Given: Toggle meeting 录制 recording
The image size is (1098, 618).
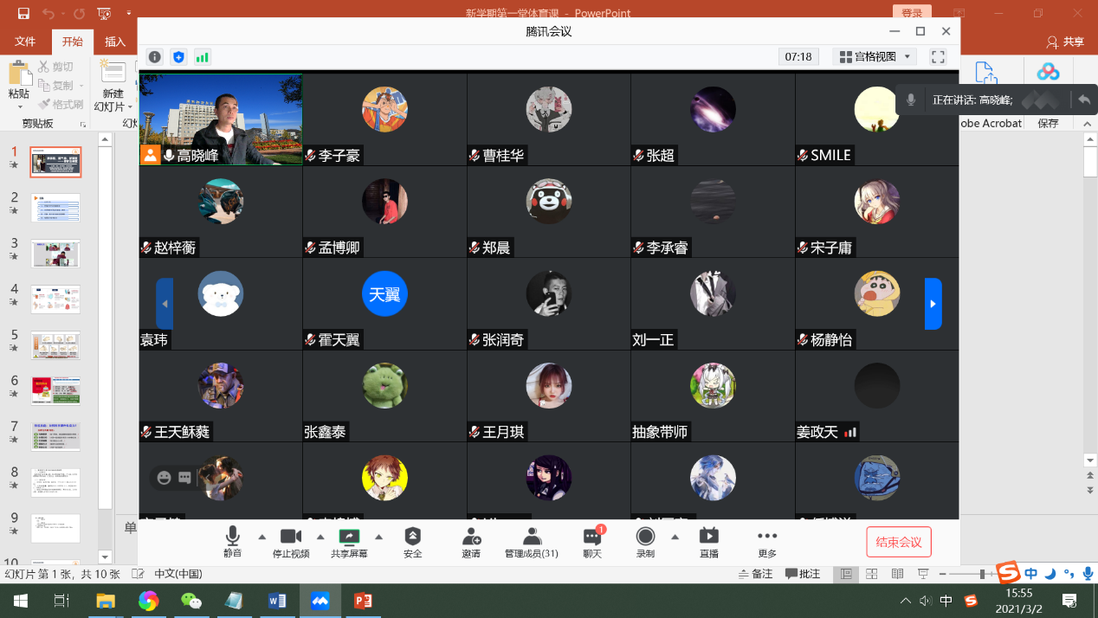Looking at the screenshot, I should coord(645,542).
